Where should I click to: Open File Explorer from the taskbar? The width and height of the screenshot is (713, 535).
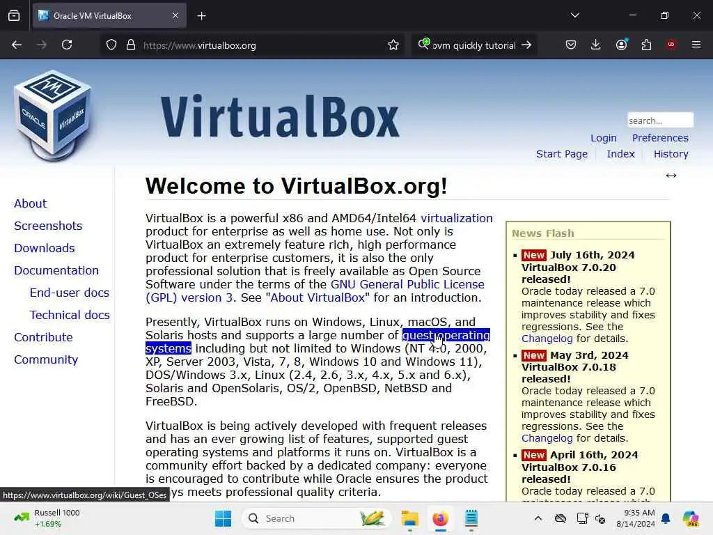coord(409,518)
